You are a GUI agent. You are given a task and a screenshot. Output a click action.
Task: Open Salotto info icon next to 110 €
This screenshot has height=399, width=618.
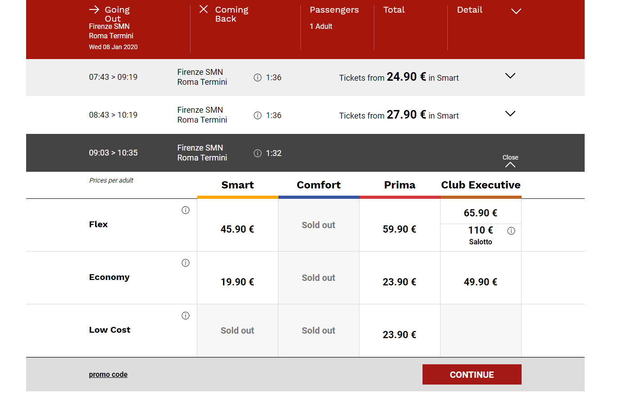coord(511,231)
